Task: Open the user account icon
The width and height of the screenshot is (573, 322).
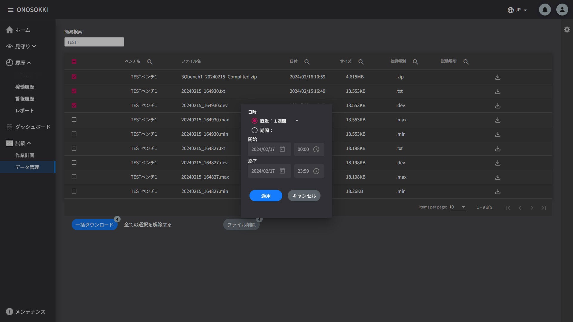Action: tap(562, 10)
